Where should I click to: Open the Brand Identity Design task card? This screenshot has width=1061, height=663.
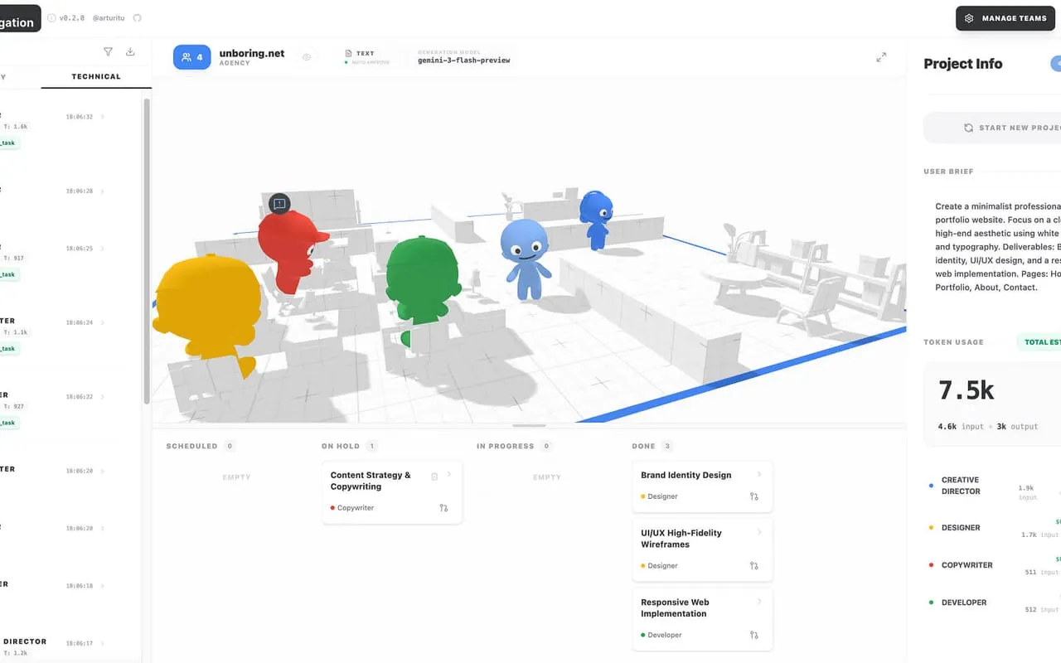coord(702,486)
